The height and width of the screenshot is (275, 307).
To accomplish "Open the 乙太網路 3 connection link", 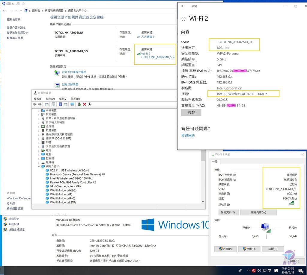I will click(x=148, y=37).
